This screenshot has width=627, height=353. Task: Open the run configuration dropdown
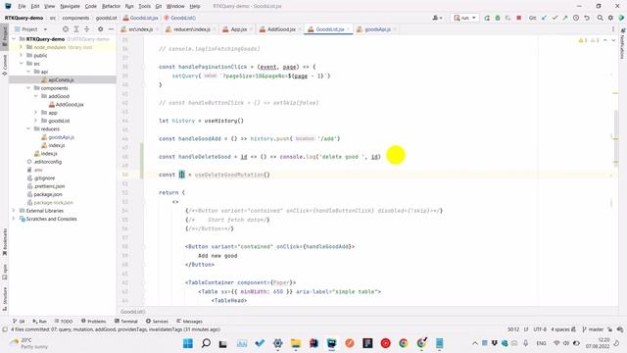coord(464,18)
